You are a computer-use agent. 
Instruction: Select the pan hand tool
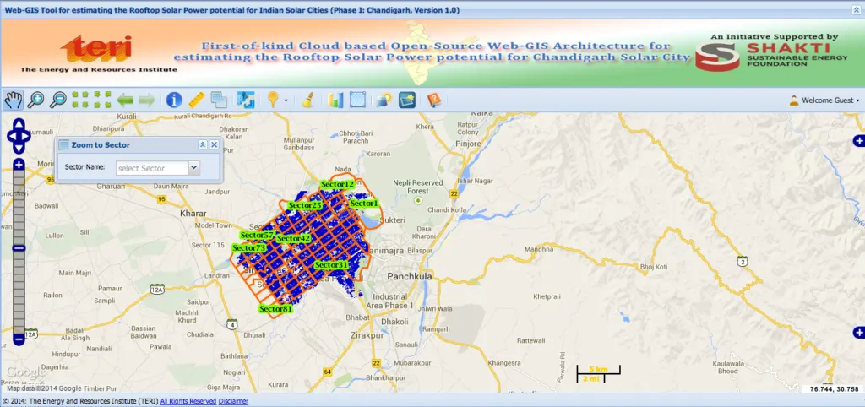(14, 100)
